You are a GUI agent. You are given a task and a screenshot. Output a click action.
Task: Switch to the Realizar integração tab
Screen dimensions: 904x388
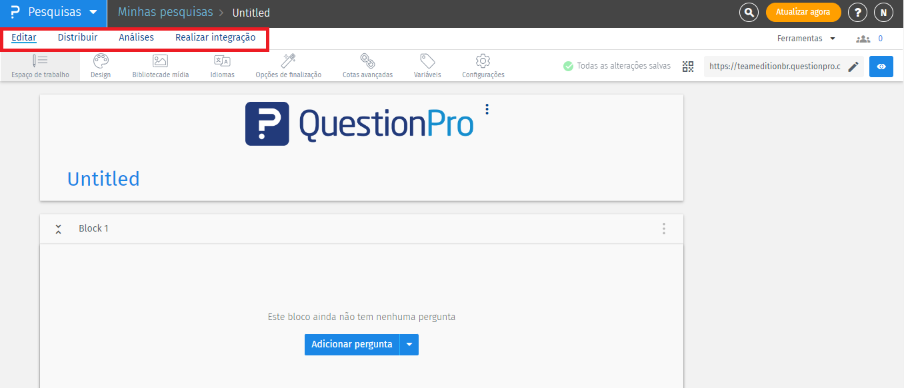tap(215, 38)
